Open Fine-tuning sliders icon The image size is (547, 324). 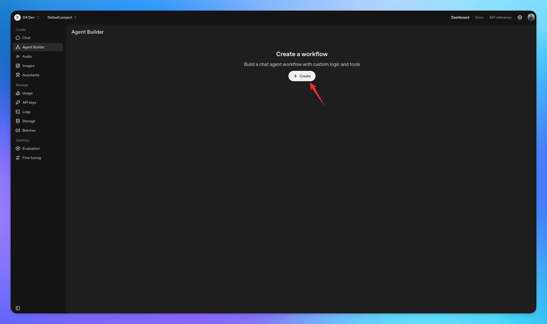pyautogui.click(x=18, y=158)
